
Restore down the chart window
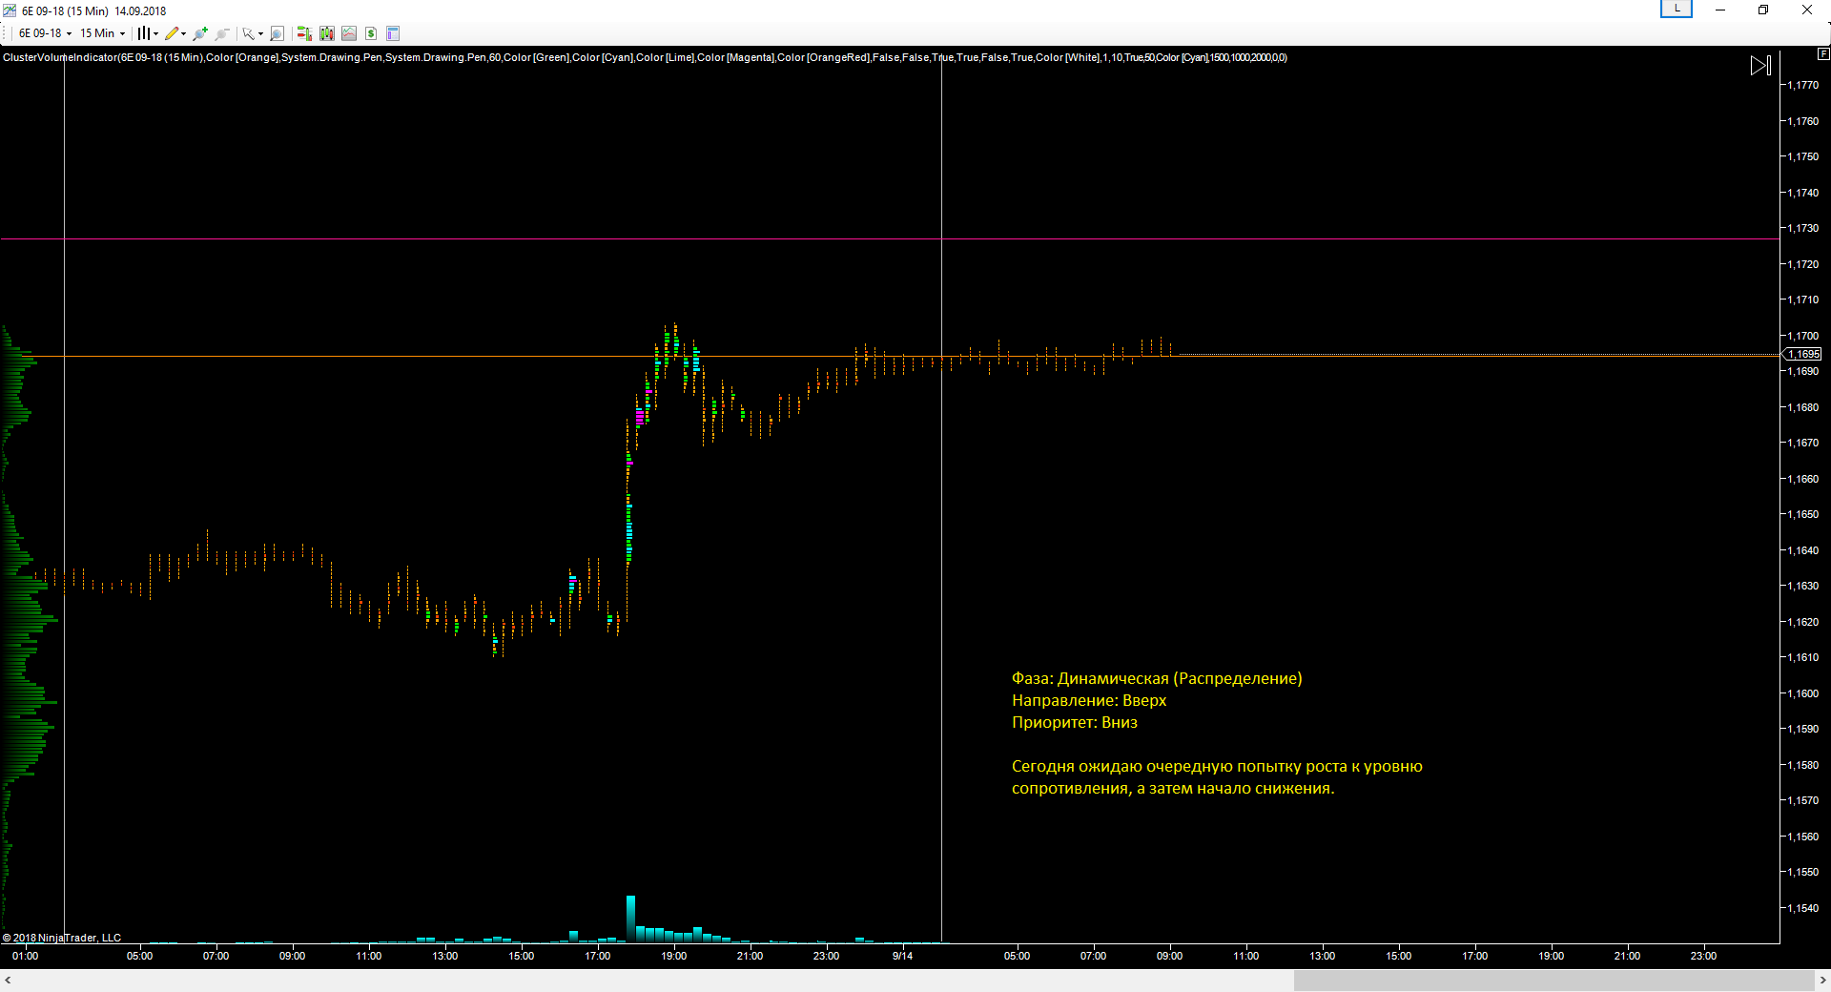point(1763,10)
